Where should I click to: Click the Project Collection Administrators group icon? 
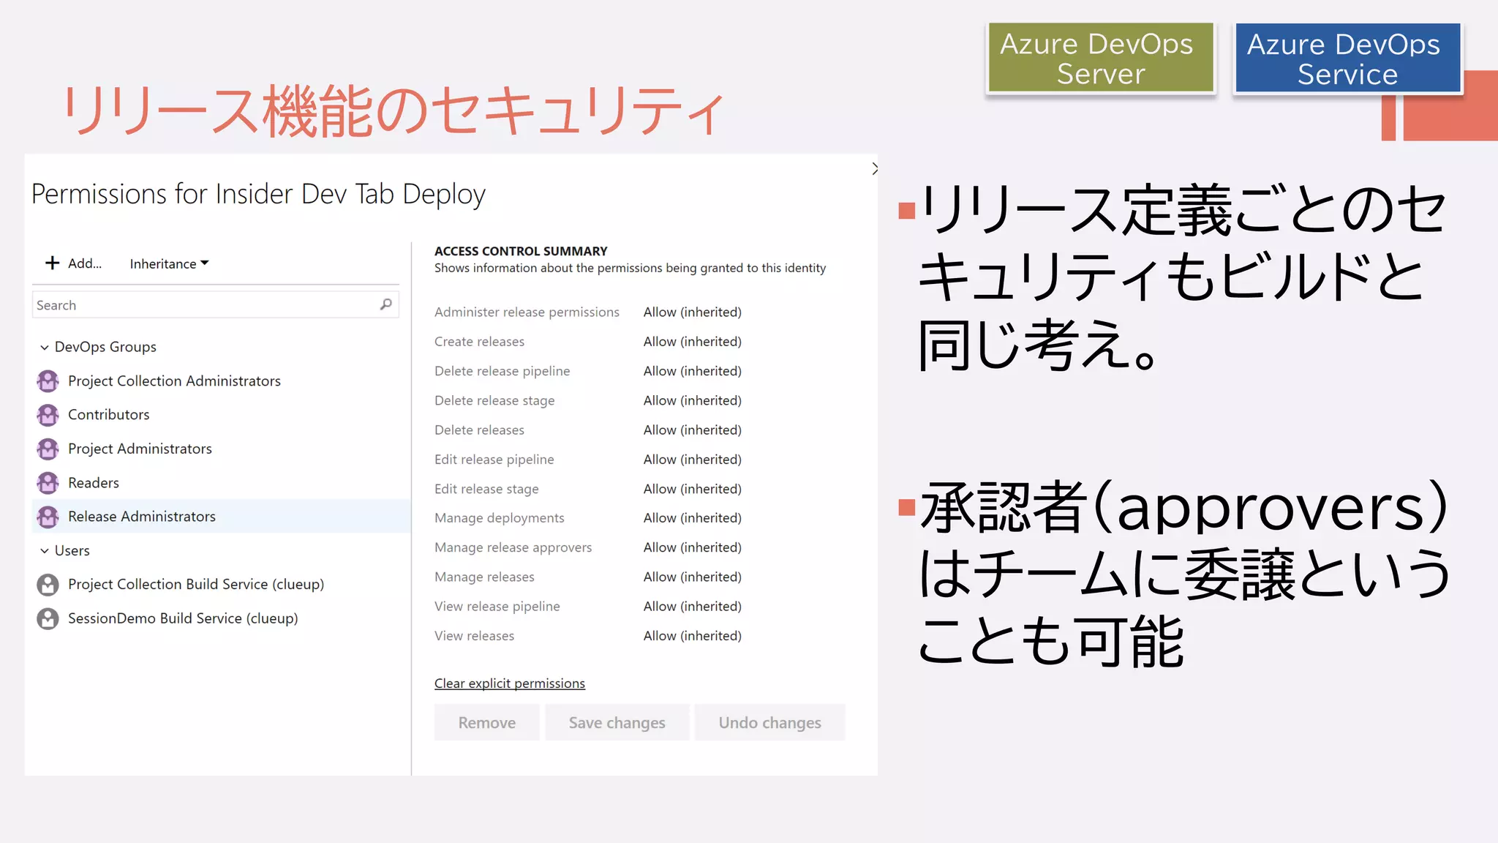[x=48, y=381]
